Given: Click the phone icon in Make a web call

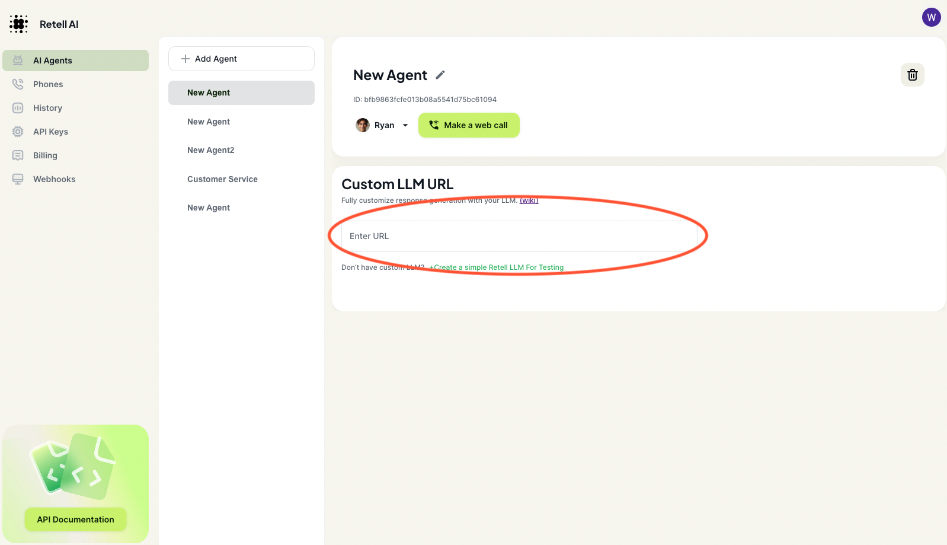Looking at the screenshot, I should click(434, 125).
